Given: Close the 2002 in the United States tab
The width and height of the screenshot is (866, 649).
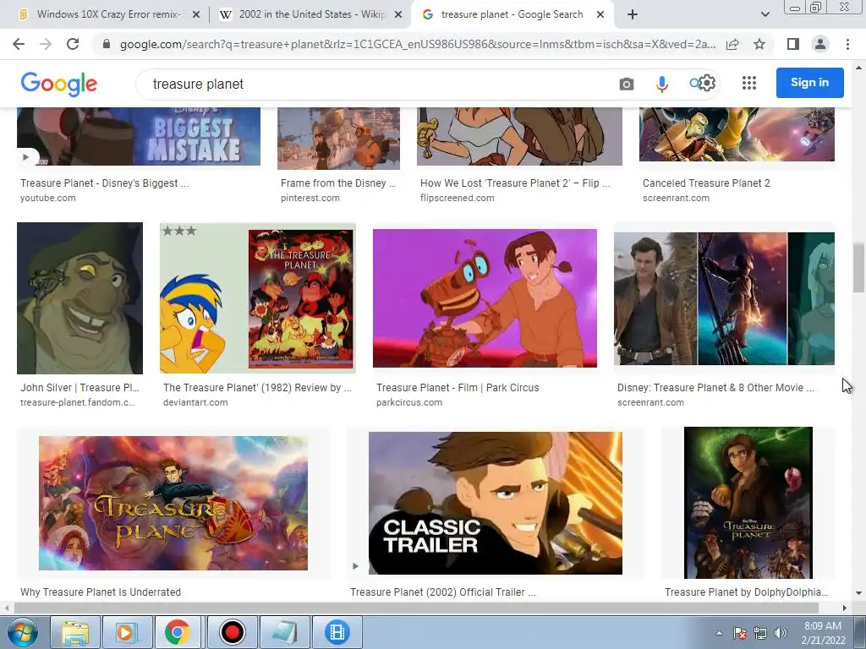Looking at the screenshot, I should click(397, 15).
